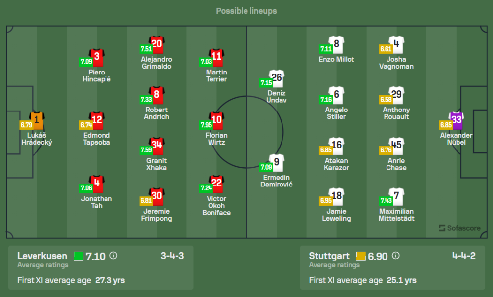Click Ermedin Demirović's number 9 shirt
The width and height of the screenshot is (493, 297).
point(277,161)
